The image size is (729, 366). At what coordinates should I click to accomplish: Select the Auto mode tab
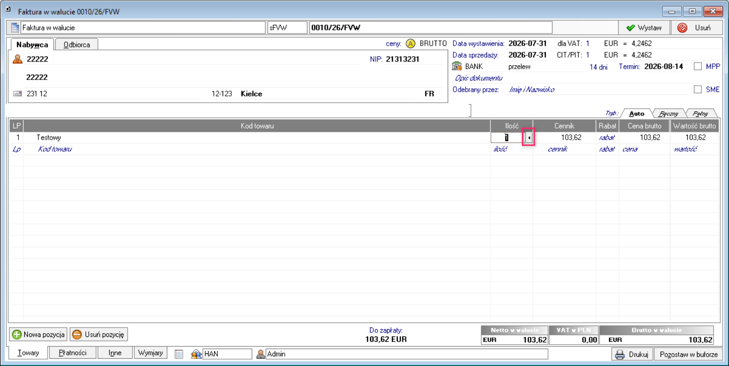click(x=636, y=113)
